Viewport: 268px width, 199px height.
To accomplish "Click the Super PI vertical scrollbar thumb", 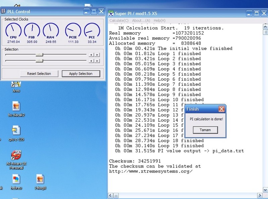I will [x=265, y=32].
